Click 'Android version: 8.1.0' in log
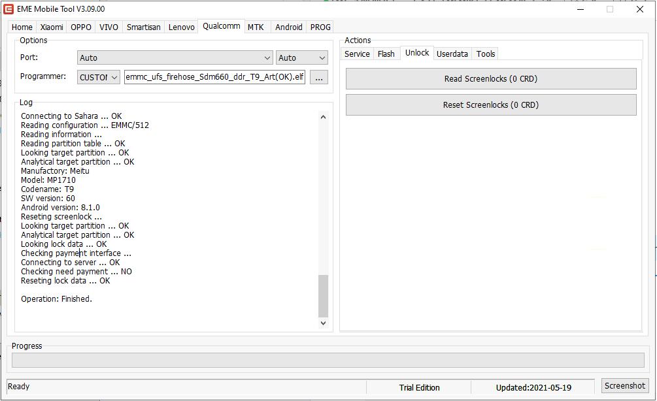657x401 pixels. (x=60, y=208)
